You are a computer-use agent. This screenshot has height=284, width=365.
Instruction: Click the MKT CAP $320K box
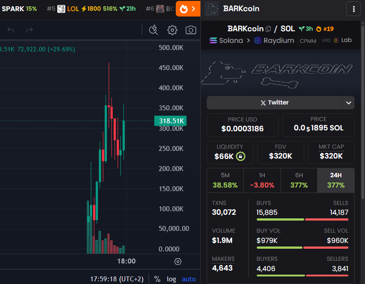[331, 152]
